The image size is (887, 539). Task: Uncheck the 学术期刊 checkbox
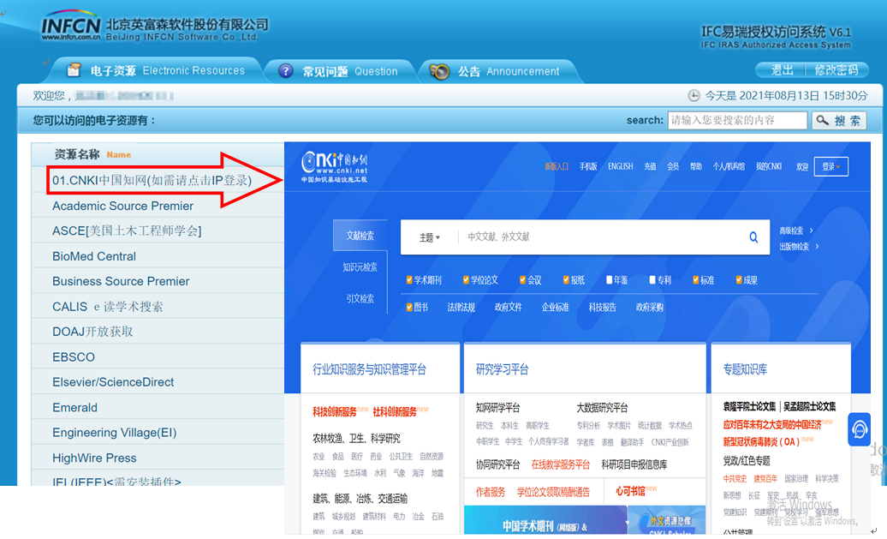(409, 280)
